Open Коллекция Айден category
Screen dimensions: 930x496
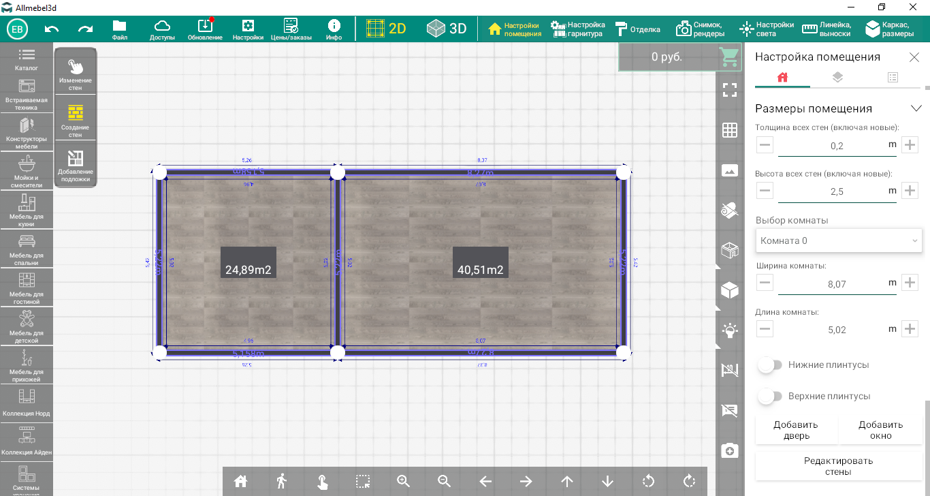coord(27,441)
